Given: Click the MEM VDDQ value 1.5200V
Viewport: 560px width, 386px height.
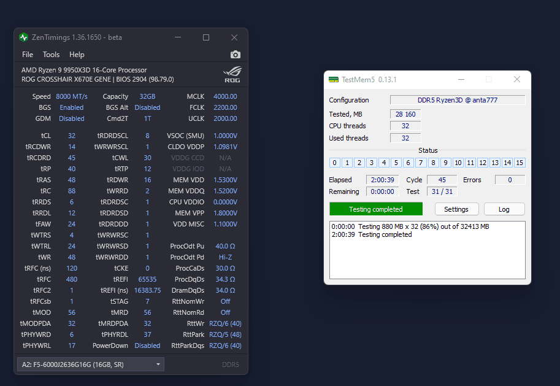Looking at the screenshot, I should pyautogui.click(x=225, y=191).
